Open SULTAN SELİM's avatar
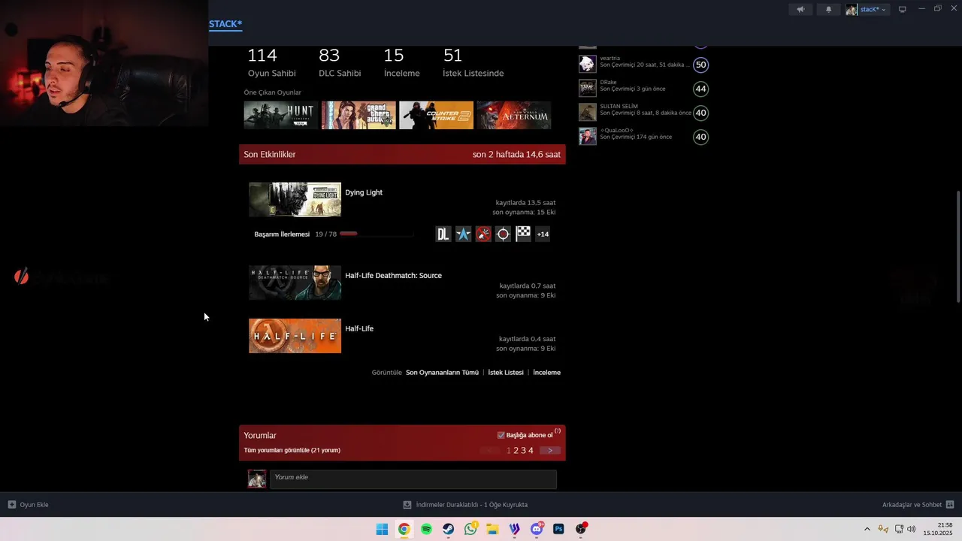The image size is (962, 541). tap(588, 113)
